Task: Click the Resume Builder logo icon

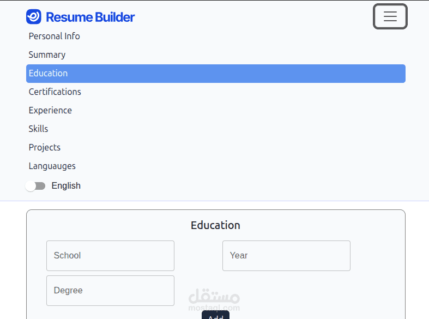Action: pos(34,17)
